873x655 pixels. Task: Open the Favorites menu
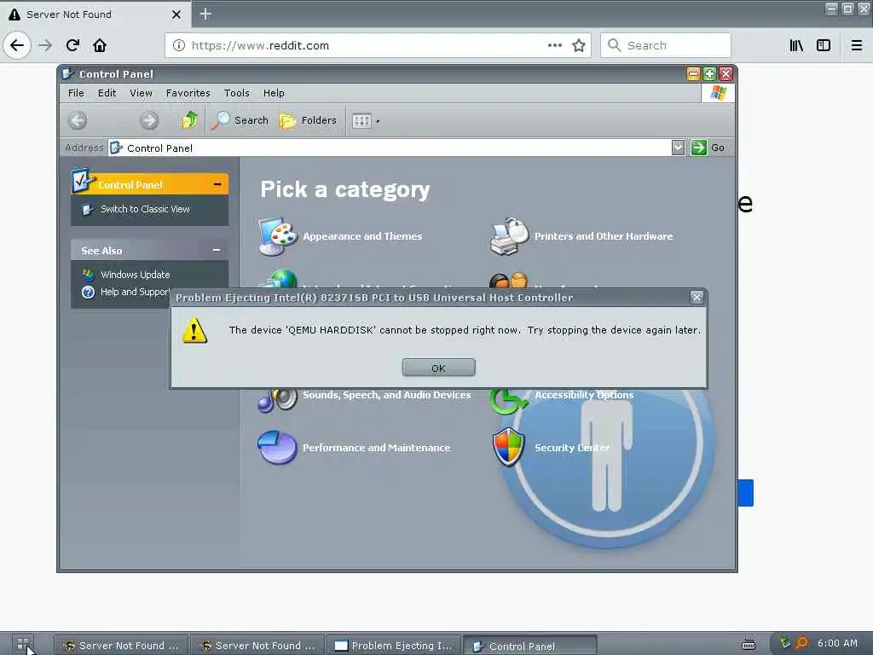click(x=188, y=93)
